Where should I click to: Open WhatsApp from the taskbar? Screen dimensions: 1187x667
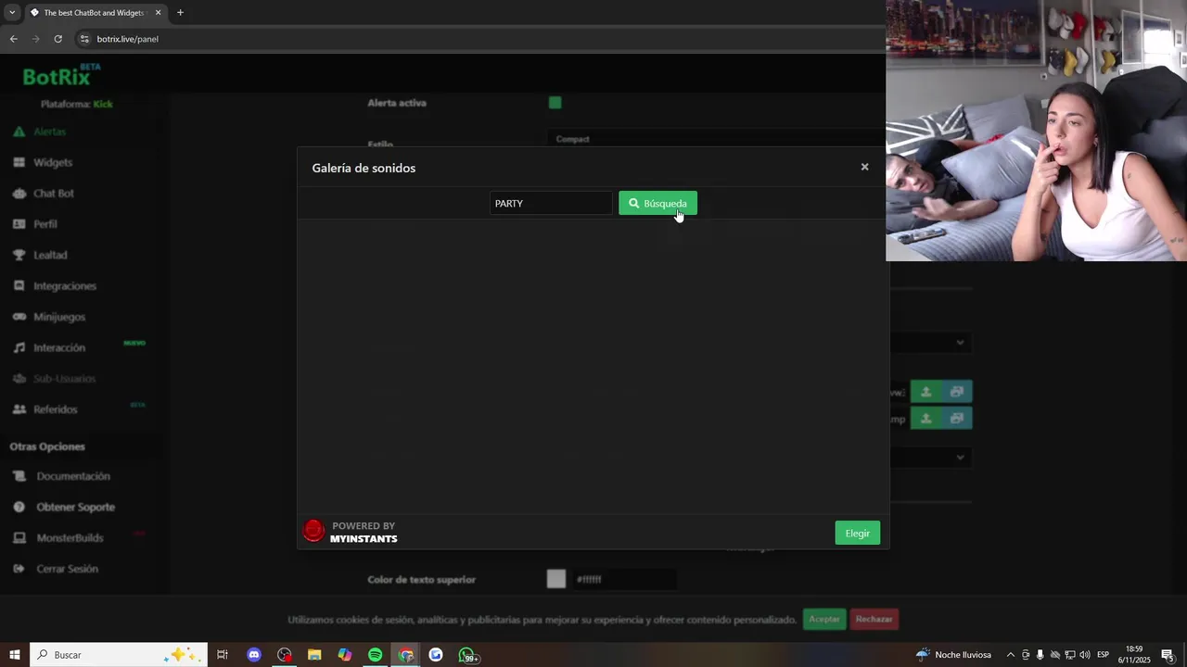(x=466, y=655)
